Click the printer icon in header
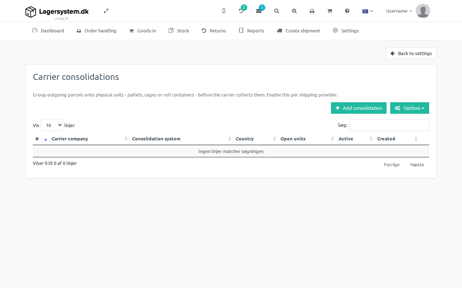462x288 pixels. click(x=312, y=11)
